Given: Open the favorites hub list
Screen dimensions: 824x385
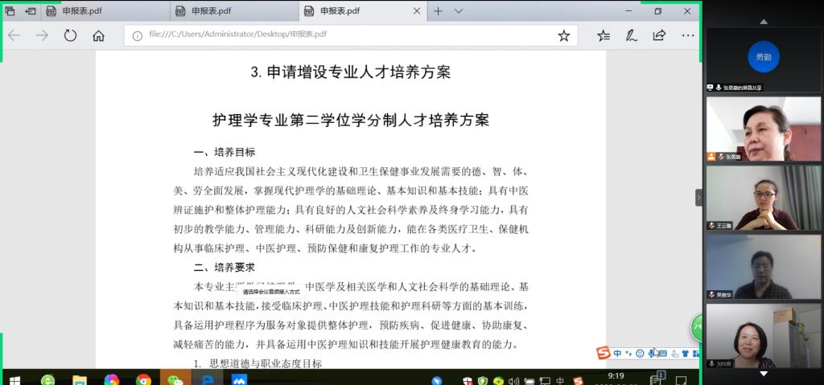Looking at the screenshot, I should 604,35.
